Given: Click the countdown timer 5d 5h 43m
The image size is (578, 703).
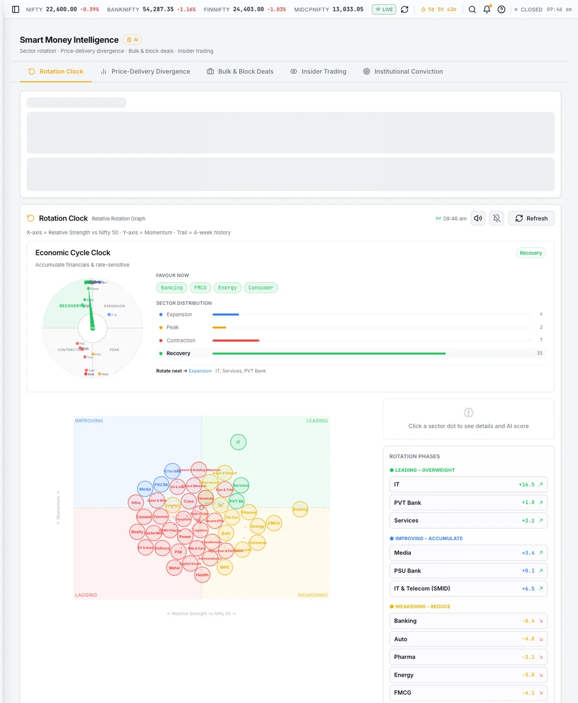Looking at the screenshot, I should click(439, 9).
